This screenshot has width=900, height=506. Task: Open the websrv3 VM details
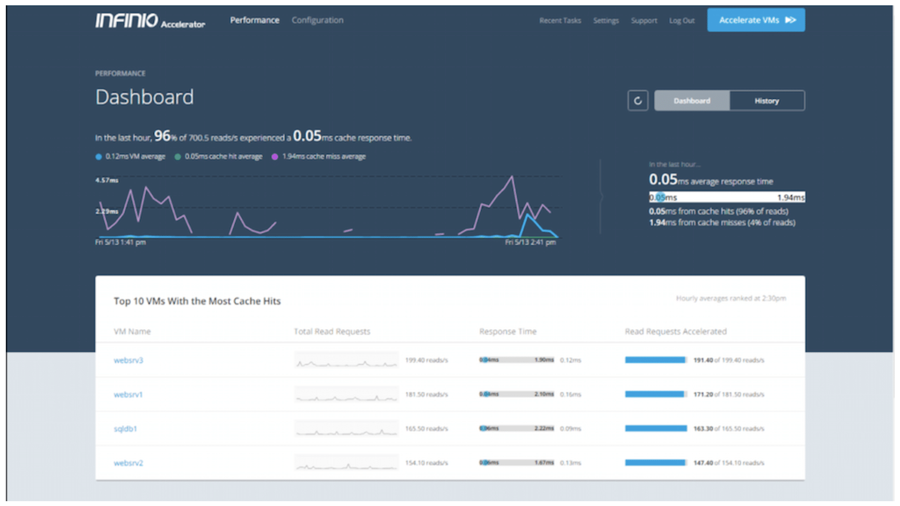[128, 360]
